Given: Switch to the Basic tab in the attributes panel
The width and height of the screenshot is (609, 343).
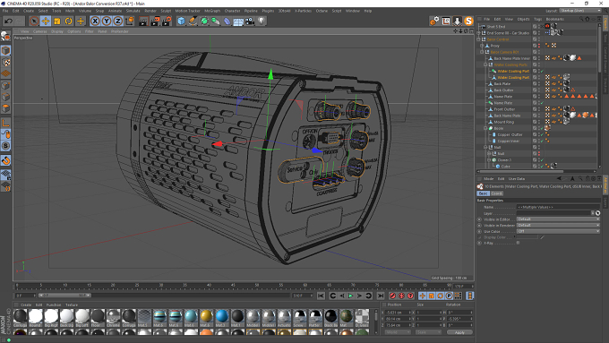Looking at the screenshot, I should (483, 193).
